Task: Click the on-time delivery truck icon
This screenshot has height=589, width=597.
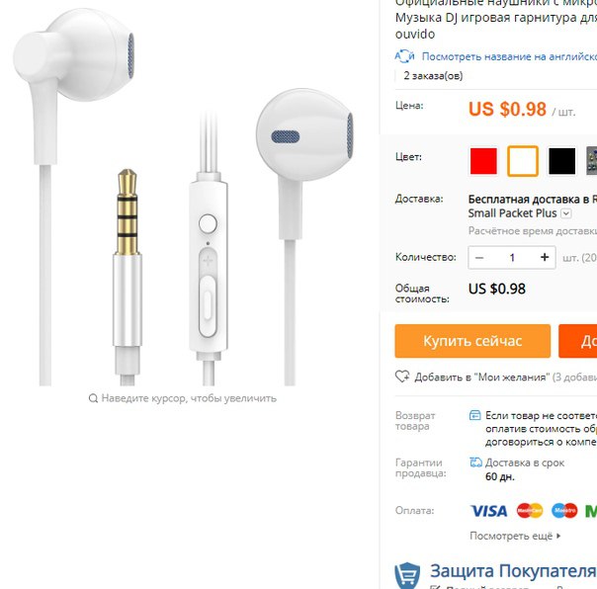Action: click(x=475, y=463)
